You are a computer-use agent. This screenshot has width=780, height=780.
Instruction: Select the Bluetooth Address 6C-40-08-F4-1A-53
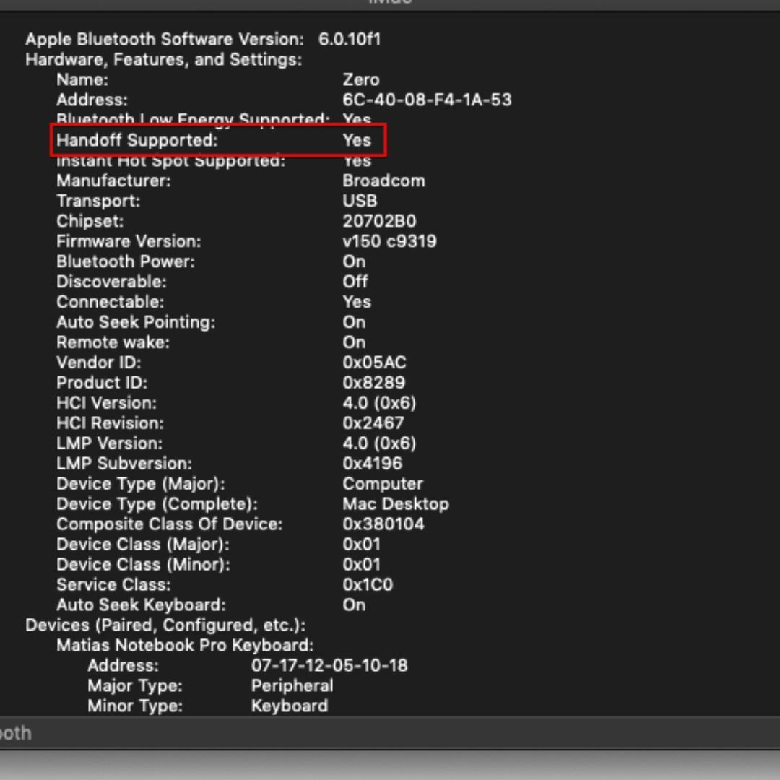coord(426,100)
